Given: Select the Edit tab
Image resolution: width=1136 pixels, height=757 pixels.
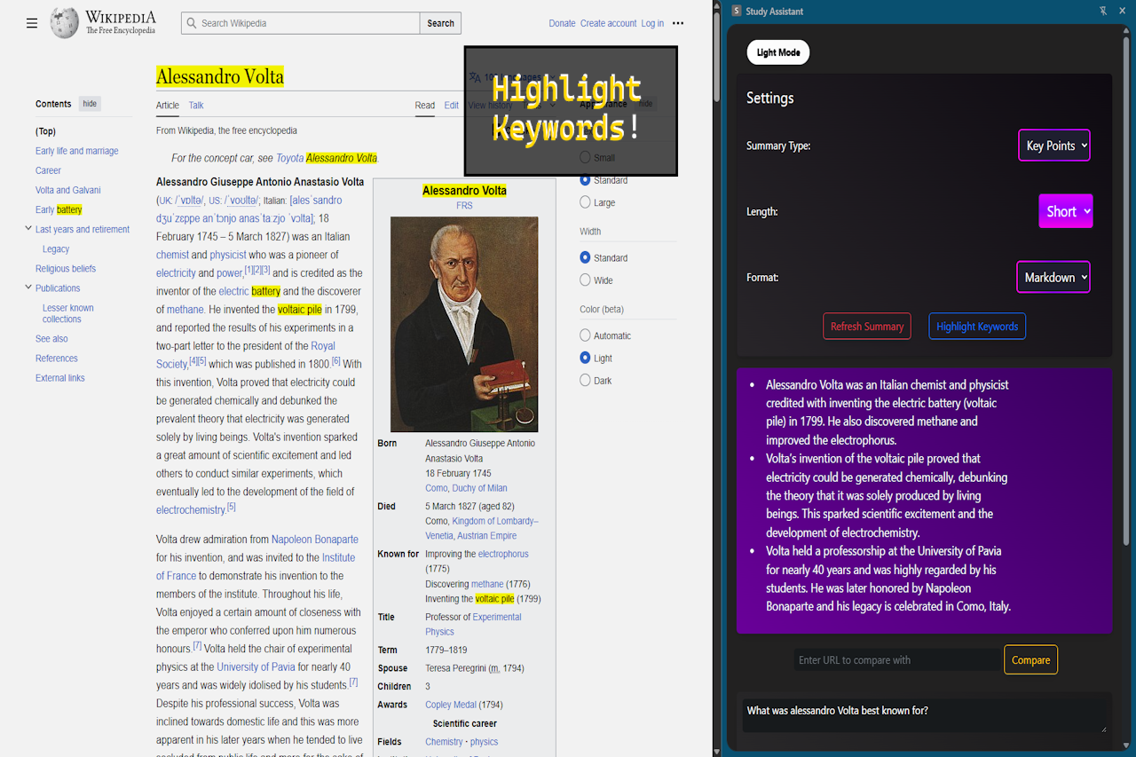Looking at the screenshot, I should pyautogui.click(x=452, y=105).
